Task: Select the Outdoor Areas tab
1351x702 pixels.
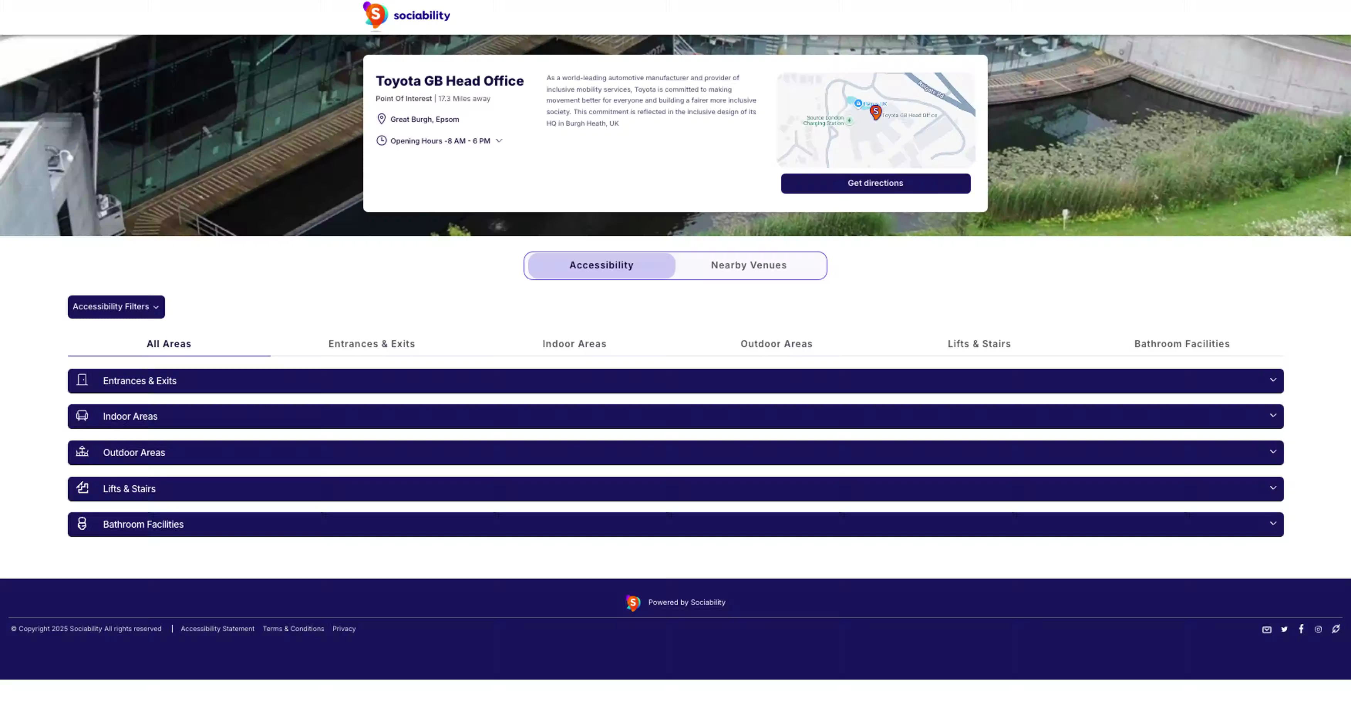Action: click(x=777, y=344)
